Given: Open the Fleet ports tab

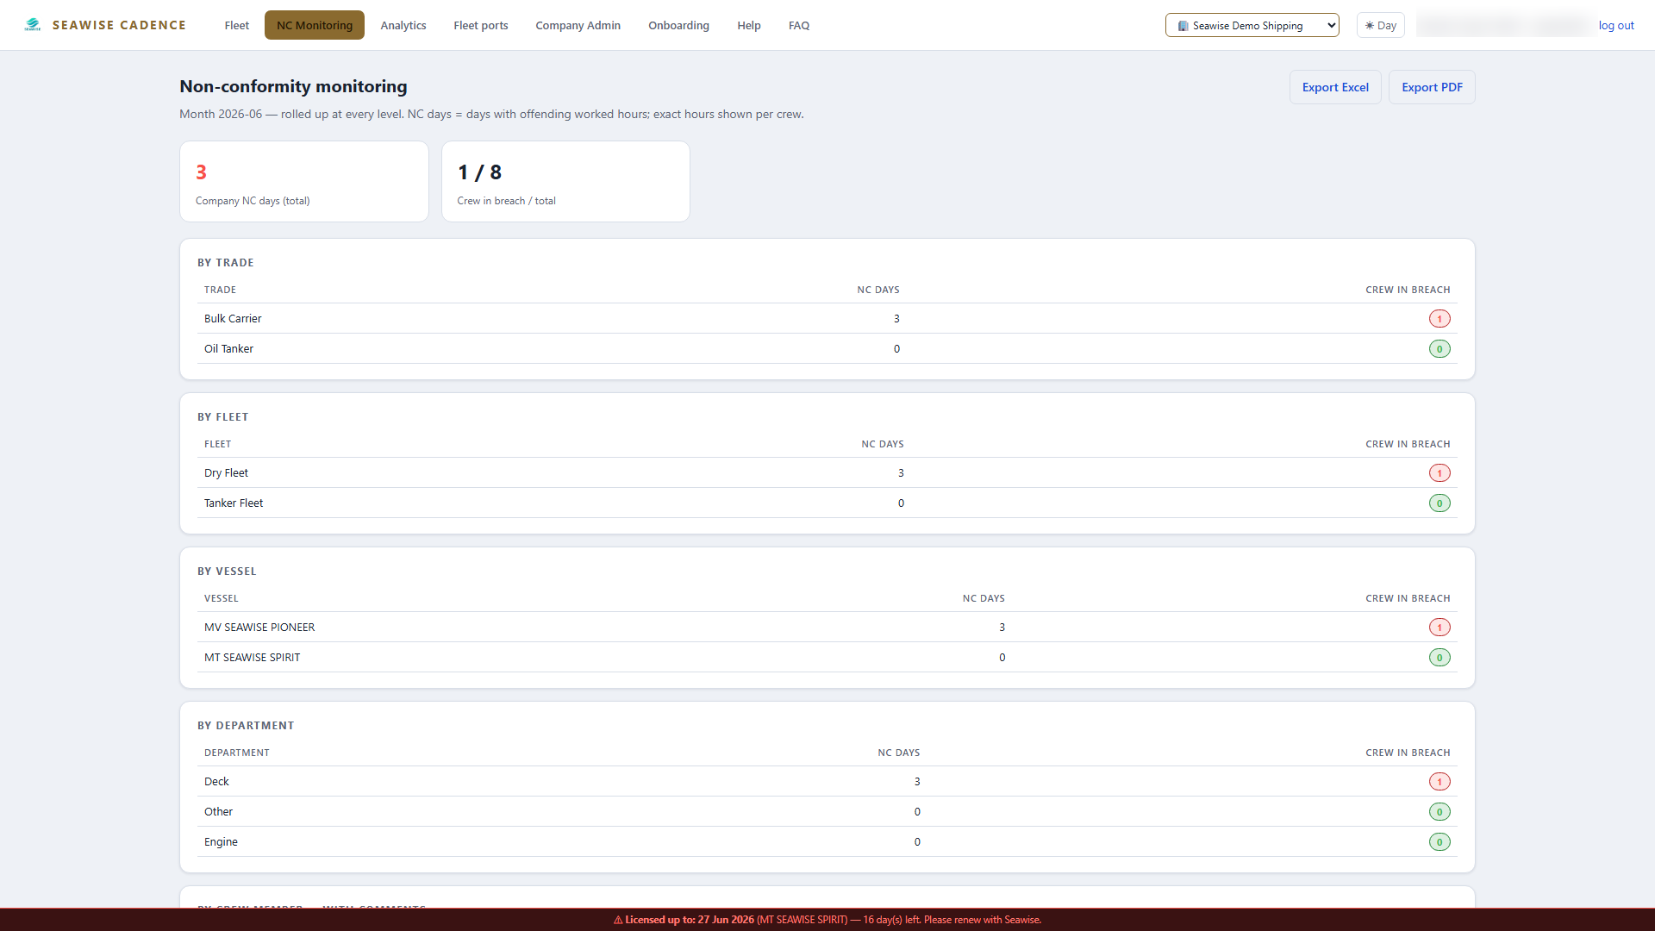Looking at the screenshot, I should tap(481, 25).
